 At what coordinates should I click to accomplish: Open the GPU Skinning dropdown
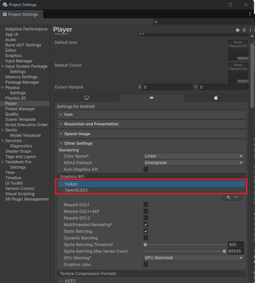click(x=194, y=258)
